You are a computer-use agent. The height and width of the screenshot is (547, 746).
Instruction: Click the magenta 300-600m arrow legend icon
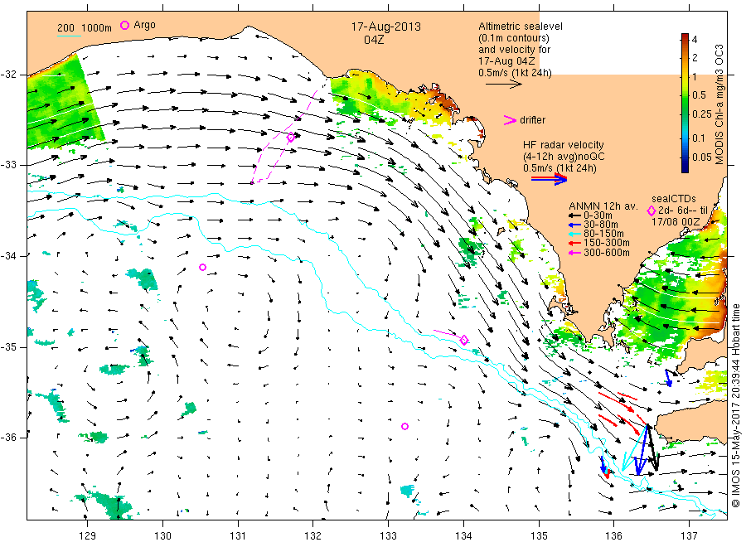coord(574,253)
